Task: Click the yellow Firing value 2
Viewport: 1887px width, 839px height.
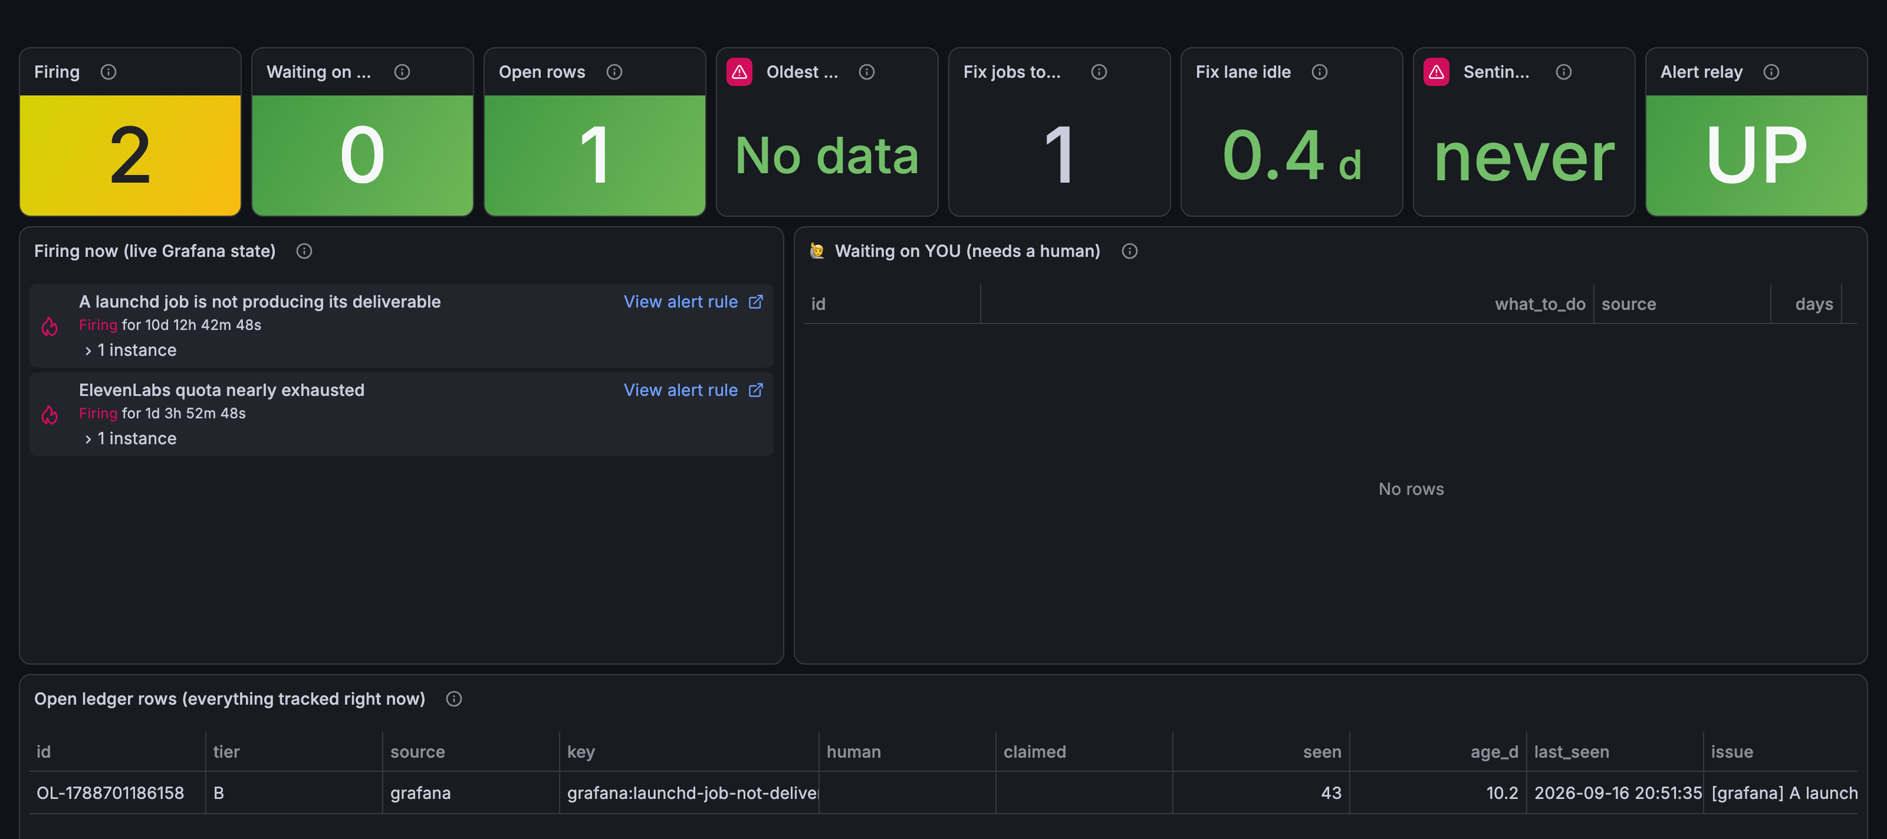Action: (130, 155)
